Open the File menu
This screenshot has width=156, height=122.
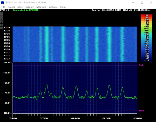[x=3, y=7]
